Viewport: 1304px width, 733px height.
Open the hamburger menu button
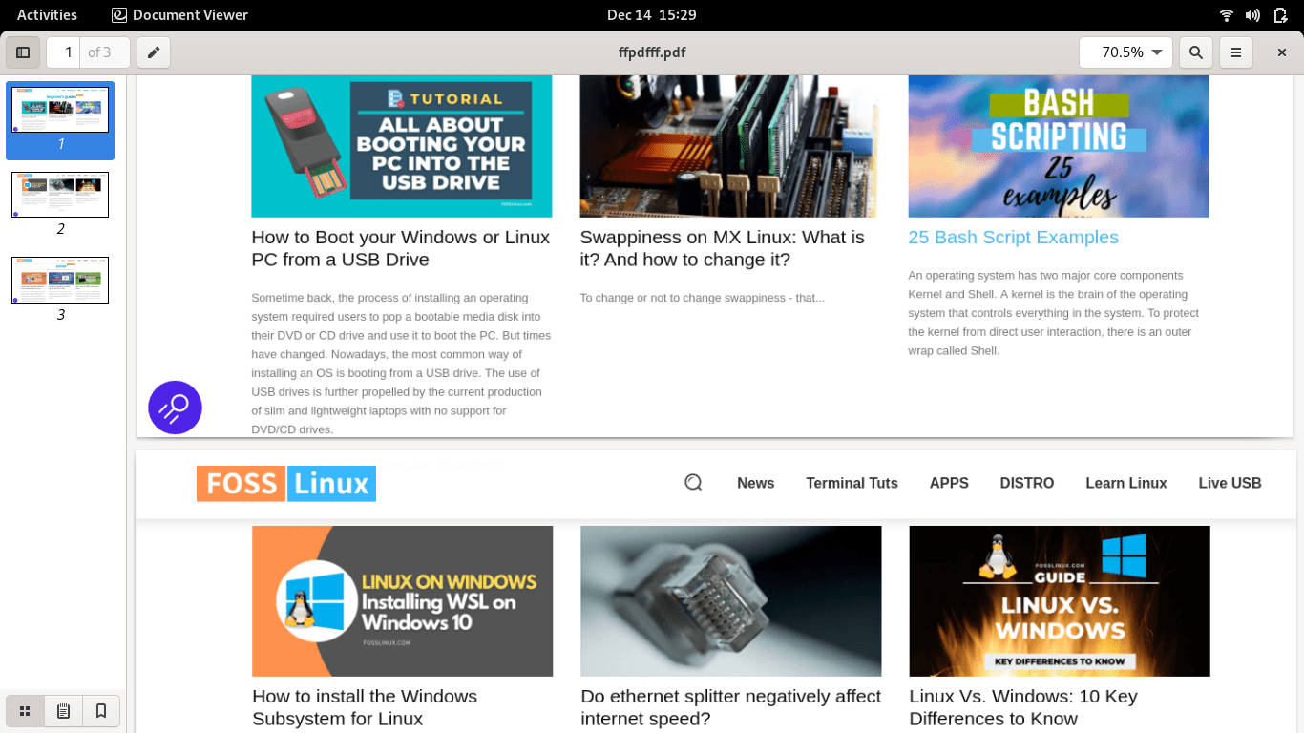[x=1236, y=52]
